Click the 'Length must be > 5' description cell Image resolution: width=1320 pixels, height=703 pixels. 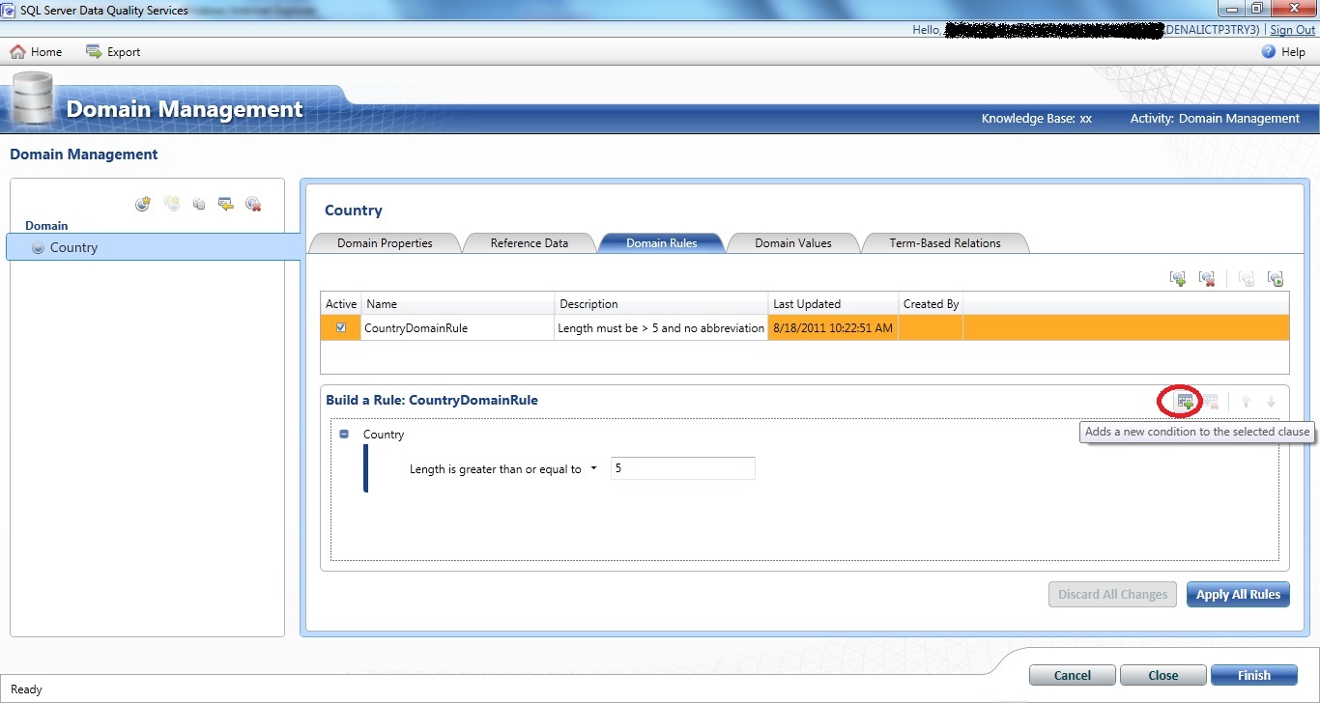662,327
